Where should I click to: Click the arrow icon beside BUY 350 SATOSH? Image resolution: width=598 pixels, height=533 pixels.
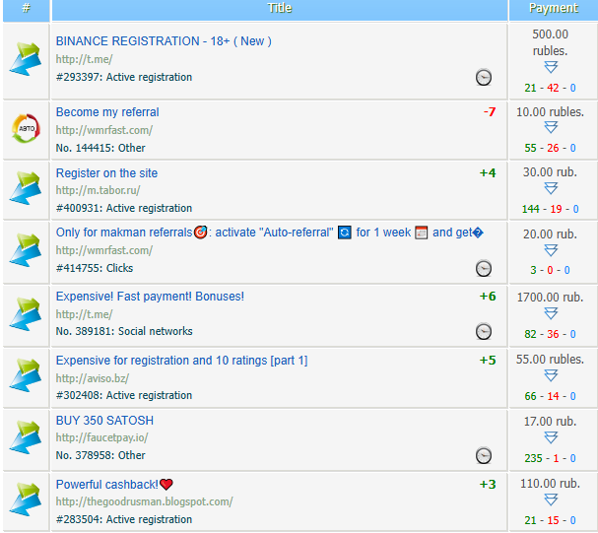pos(26,437)
